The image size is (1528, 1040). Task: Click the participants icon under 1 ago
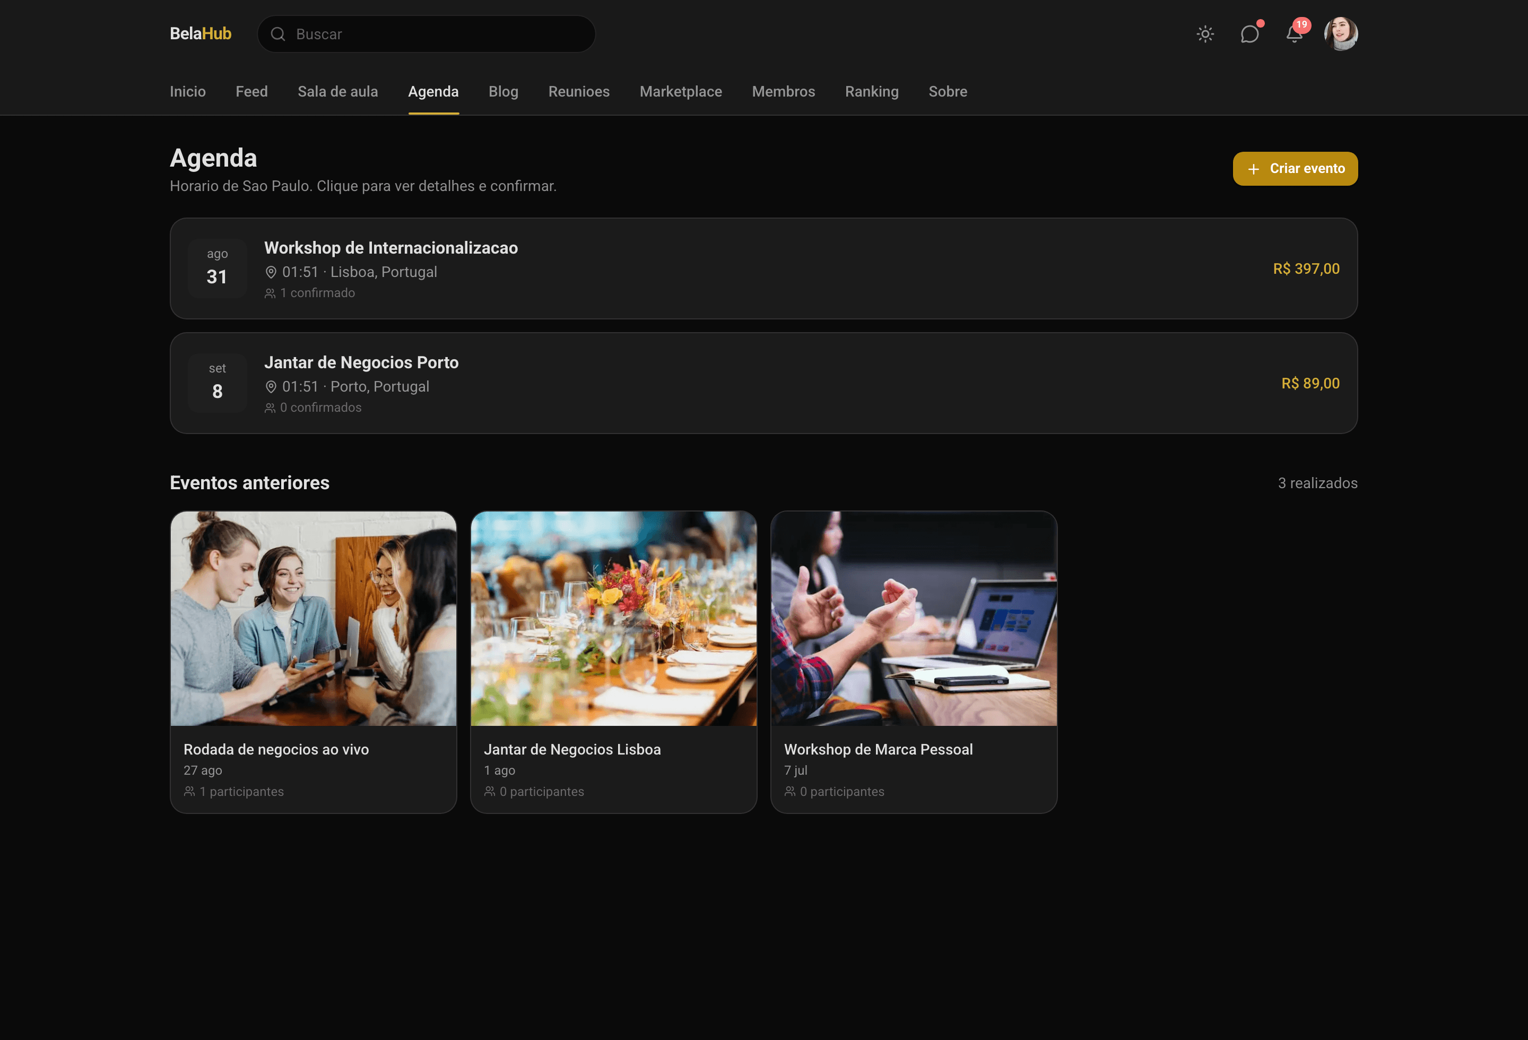pyautogui.click(x=490, y=792)
